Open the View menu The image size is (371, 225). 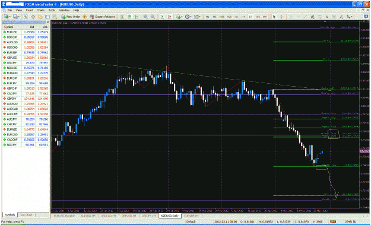click(x=18, y=11)
